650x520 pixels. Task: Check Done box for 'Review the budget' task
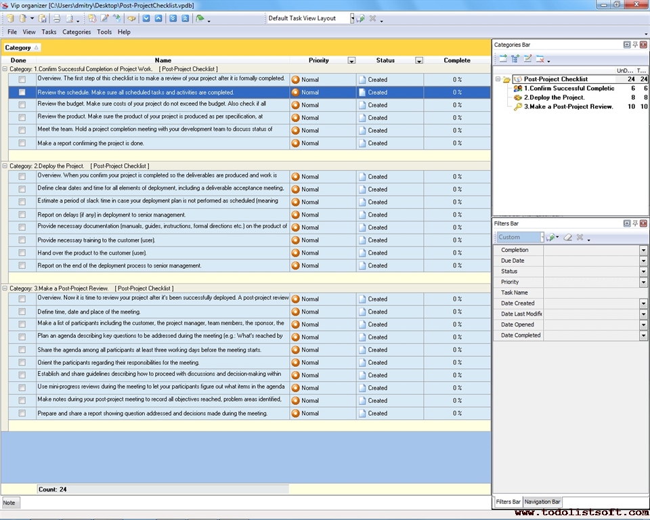[x=22, y=105]
